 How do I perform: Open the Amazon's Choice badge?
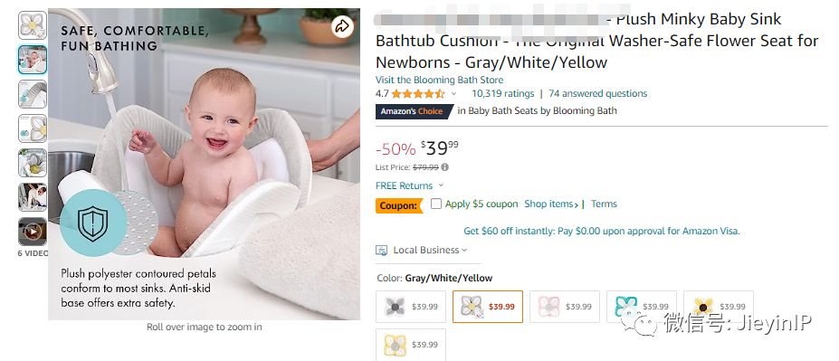(415, 111)
